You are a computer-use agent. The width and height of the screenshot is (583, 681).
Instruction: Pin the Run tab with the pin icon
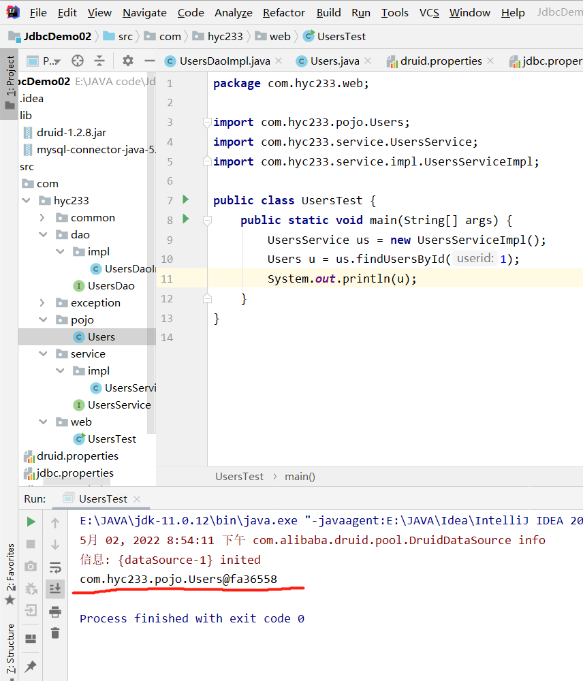pos(31,666)
